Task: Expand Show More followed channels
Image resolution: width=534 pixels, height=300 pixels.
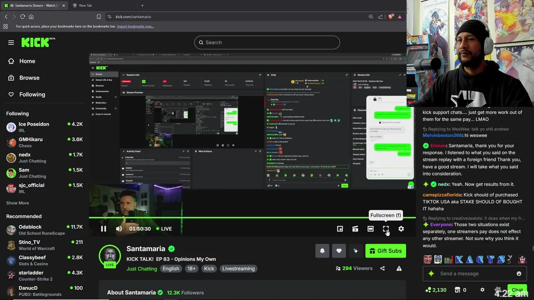Action: point(18,203)
